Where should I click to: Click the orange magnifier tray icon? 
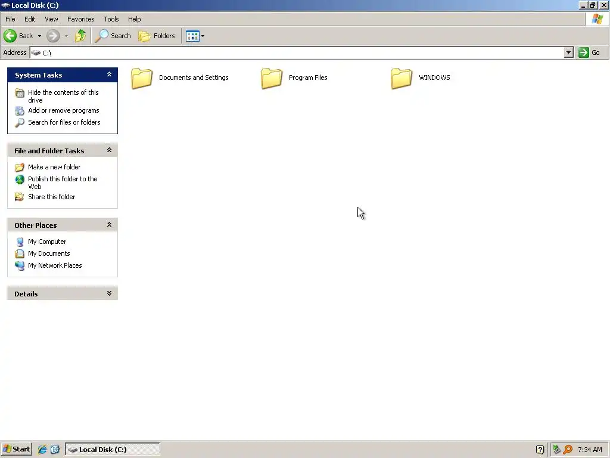tap(568, 450)
